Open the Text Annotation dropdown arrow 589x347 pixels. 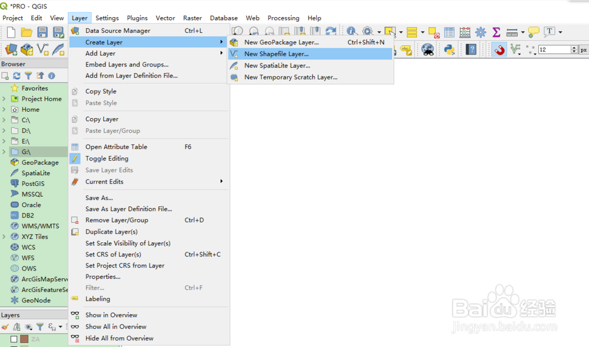[x=560, y=32]
